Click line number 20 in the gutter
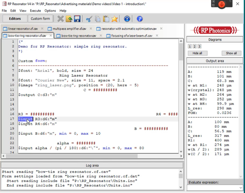The width and height of the screenshot is (245, 193). point(12,133)
